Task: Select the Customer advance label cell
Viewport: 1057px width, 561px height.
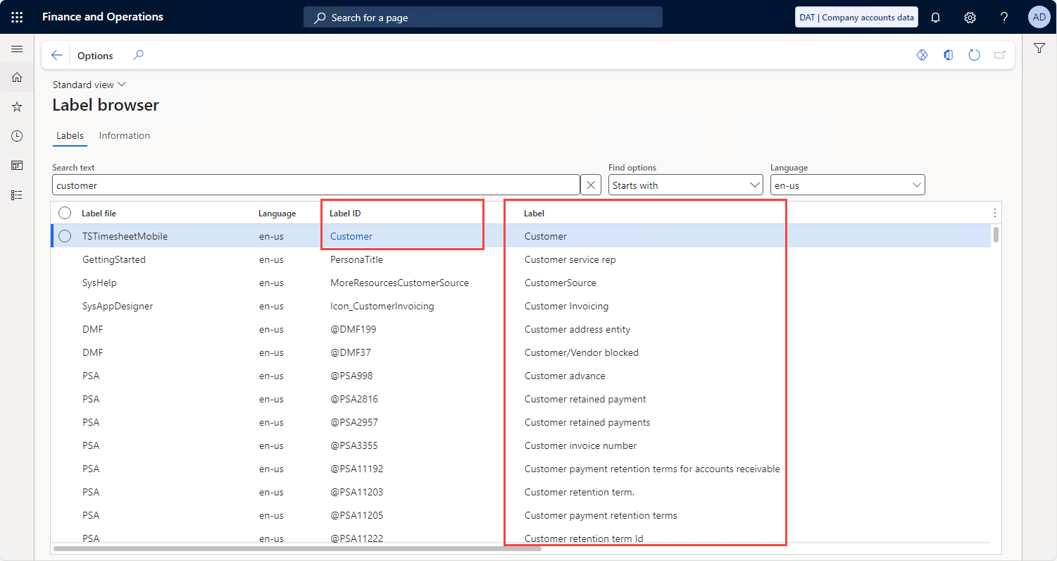Action: coord(565,376)
